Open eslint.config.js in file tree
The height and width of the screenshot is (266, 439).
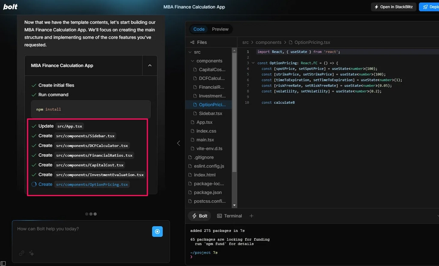pos(209,166)
